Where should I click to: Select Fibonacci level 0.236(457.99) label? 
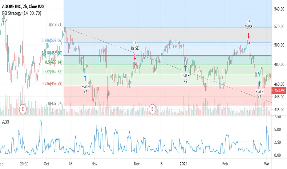coord(52,84)
